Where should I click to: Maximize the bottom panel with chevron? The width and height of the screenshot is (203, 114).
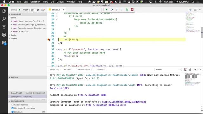pos(195,70)
